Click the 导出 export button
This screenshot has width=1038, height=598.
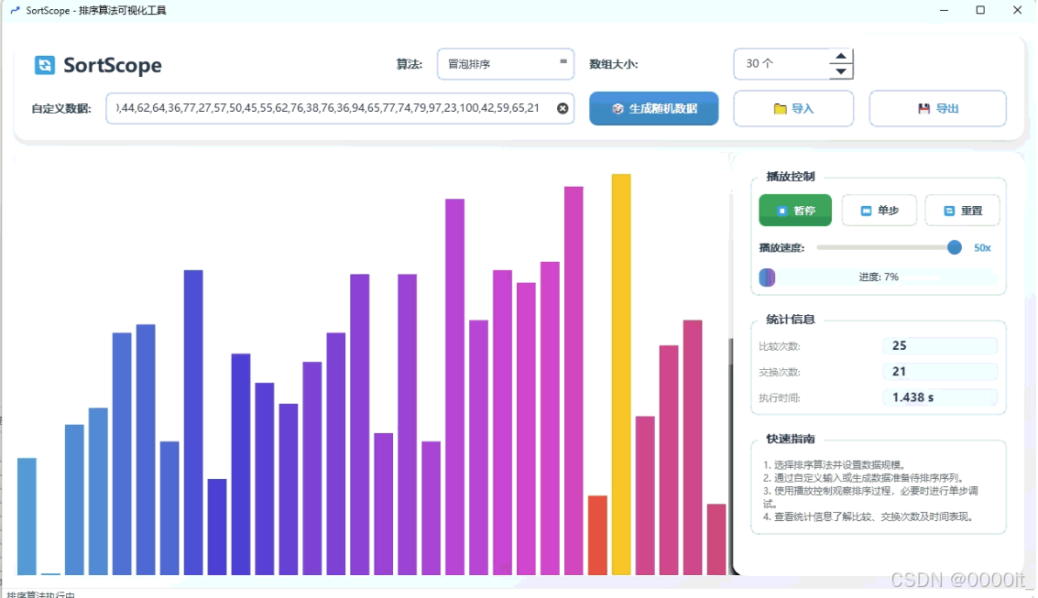[x=937, y=108]
